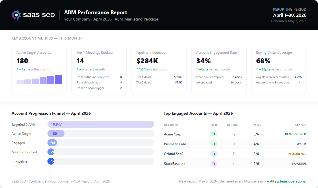
Task: Click 'Avg stakeholders touched' row
Action: pos(279,77)
